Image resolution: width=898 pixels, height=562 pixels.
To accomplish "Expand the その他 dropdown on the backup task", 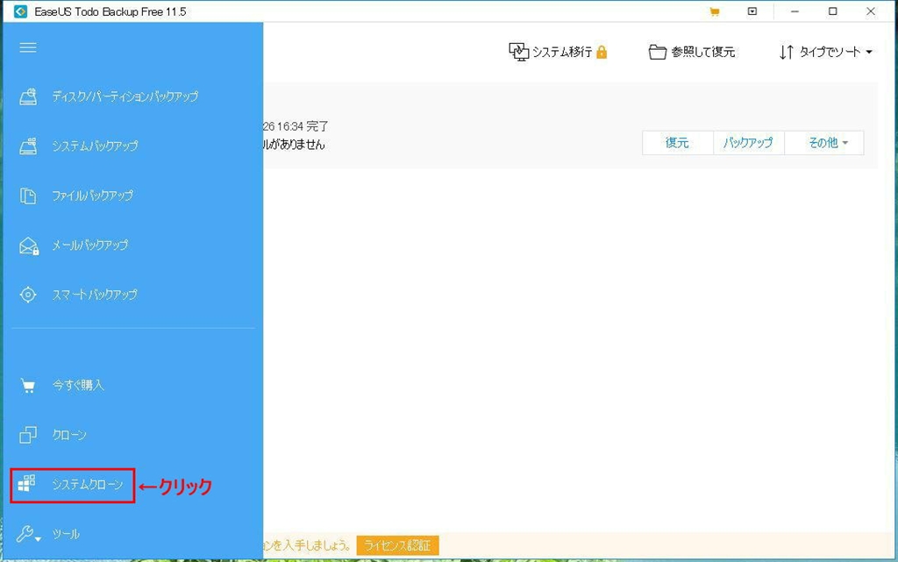I will [824, 143].
